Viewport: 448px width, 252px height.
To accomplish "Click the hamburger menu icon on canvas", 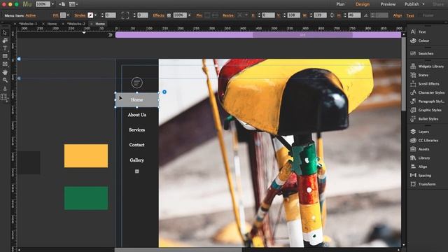I will click(x=137, y=83).
